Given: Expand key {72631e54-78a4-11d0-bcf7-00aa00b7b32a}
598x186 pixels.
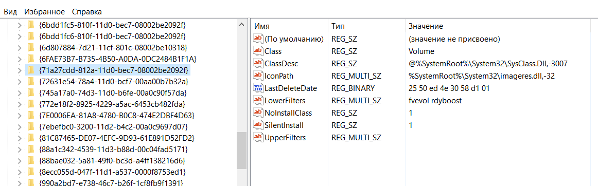Looking at the screenshot, I should (x=20, y=82).
